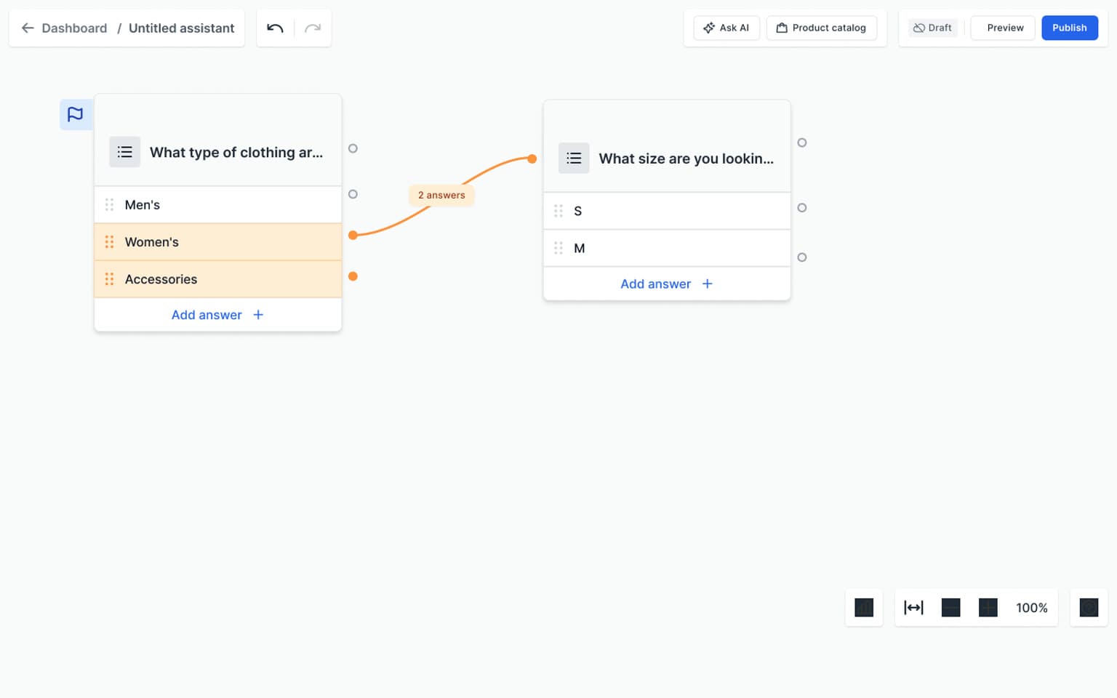Add answer to the size question

667,284
